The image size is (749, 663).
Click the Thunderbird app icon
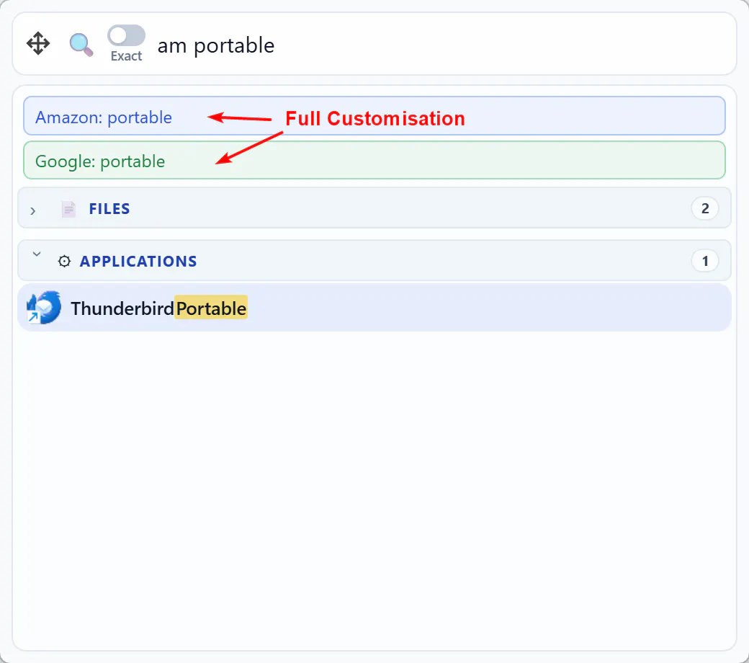[44, 308]
